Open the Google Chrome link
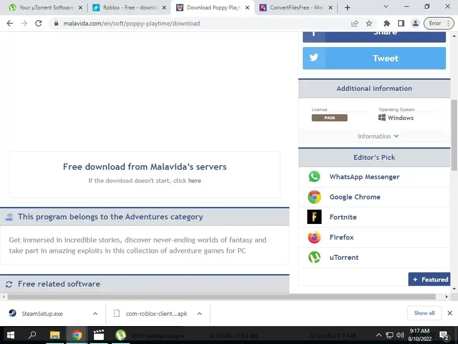 coord(355,197)
